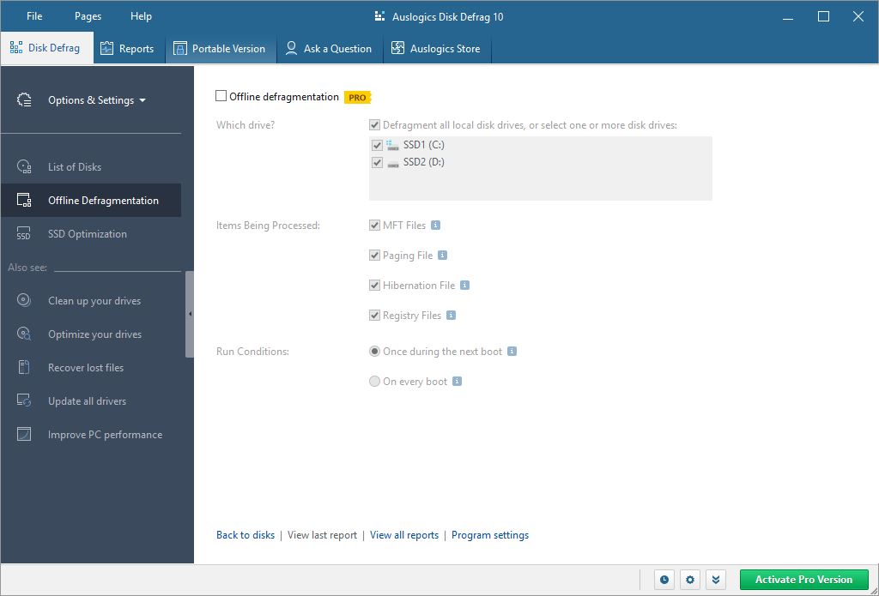Open the Ask a Question tab
879x596 pixels.
pos(330,48)
